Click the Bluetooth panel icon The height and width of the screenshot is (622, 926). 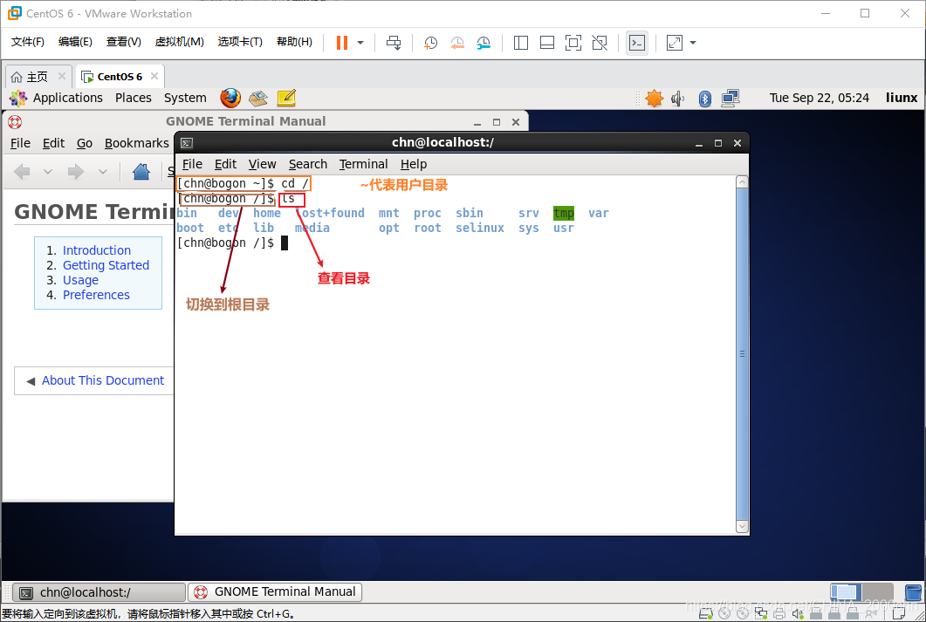[704, 99]
